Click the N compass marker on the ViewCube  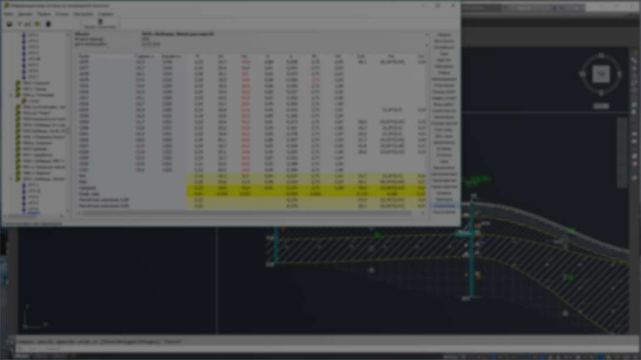tap(601, 56)
